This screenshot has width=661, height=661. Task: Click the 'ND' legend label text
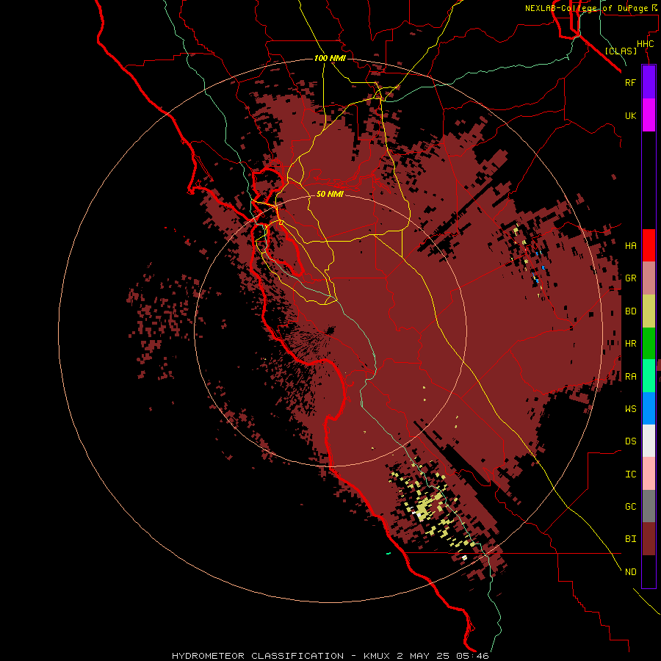(x=630, y=572)
